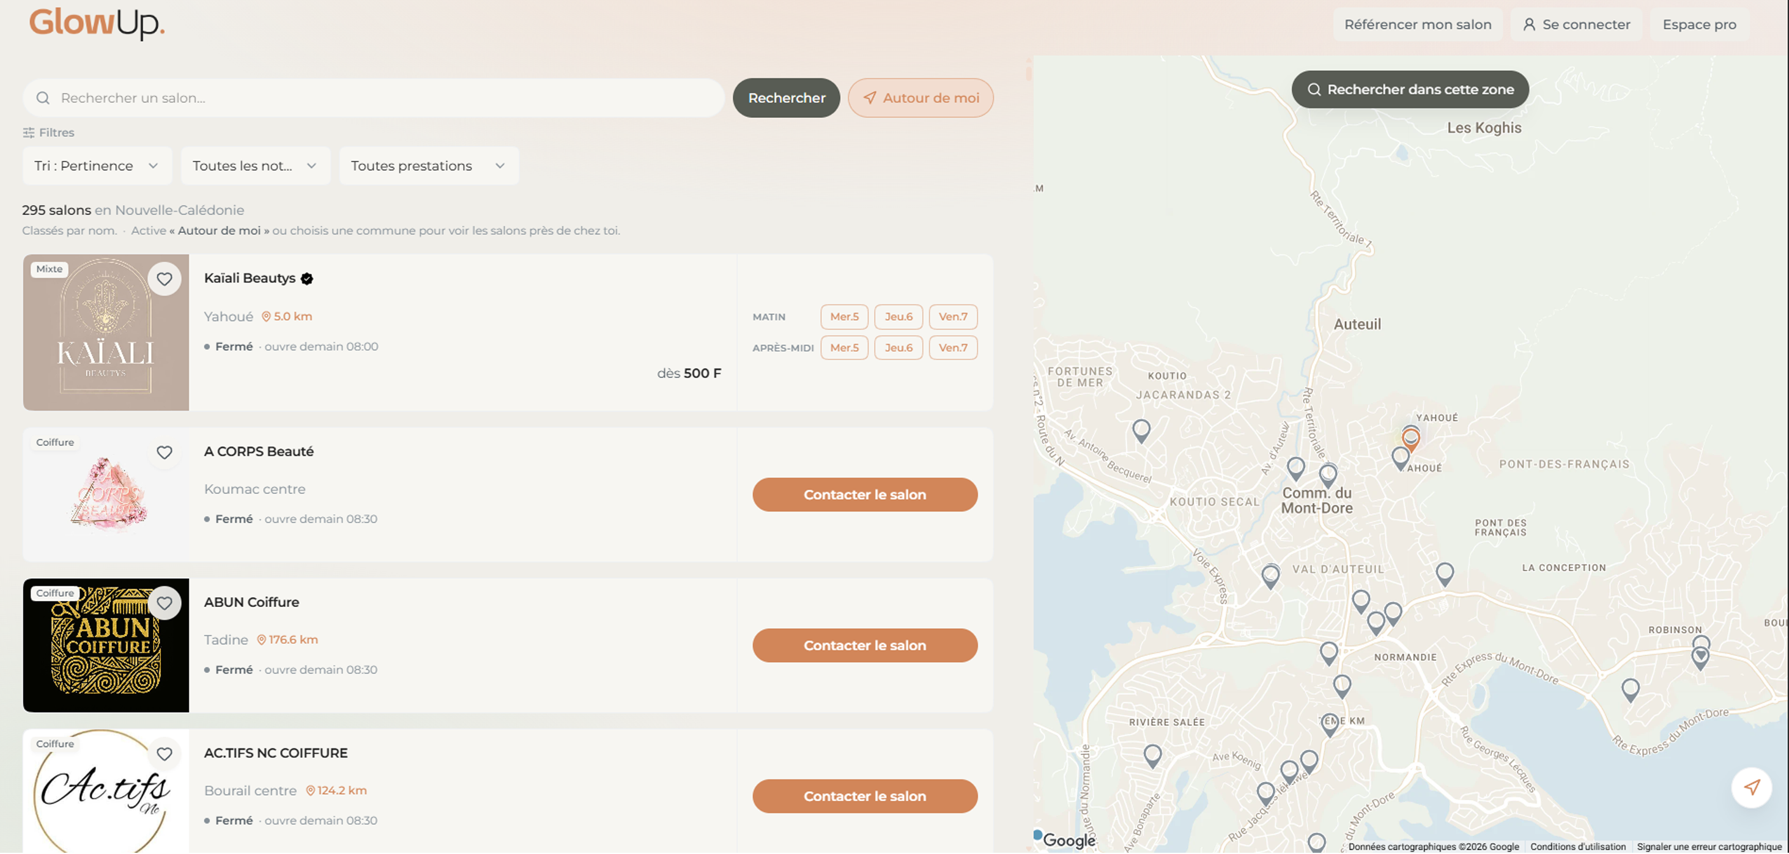
Task: Open the Toutes les notes rating dropdown
Action: (255, 166)
